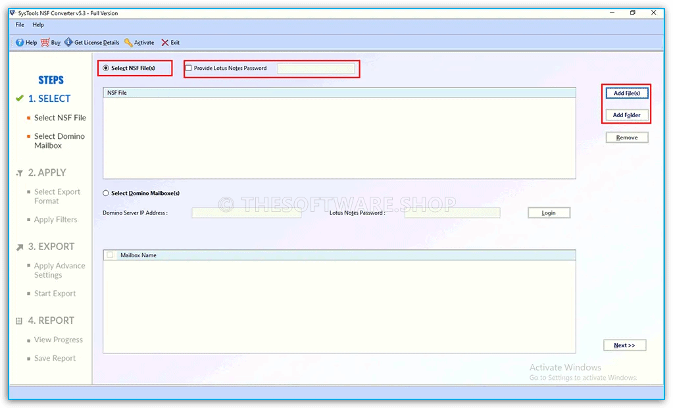Click the Next >> button

pos(624,345)
